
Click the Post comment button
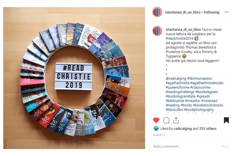pyautogui.click(x=225, y=147)
